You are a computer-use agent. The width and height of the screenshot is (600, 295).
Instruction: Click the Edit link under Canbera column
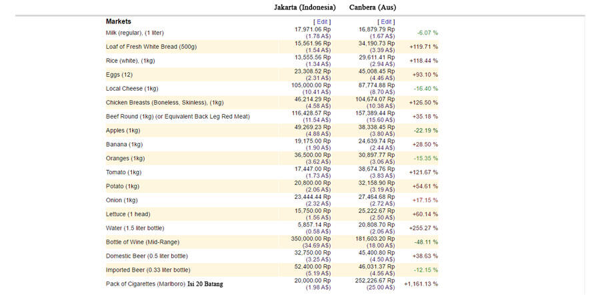point(386,22)
